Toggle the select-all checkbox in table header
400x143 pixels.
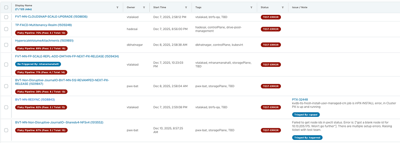click(x=6, y=7)
